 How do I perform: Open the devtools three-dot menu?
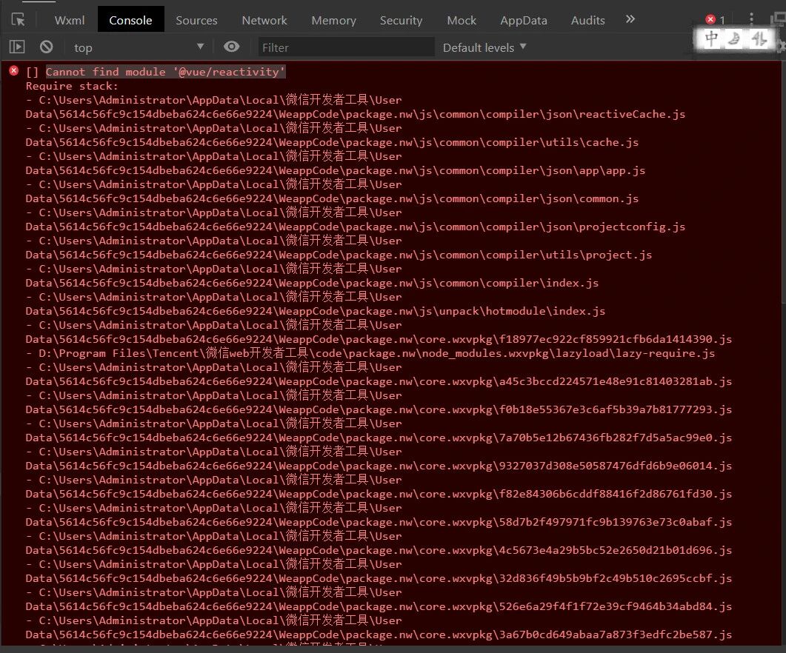coord(751,19)
